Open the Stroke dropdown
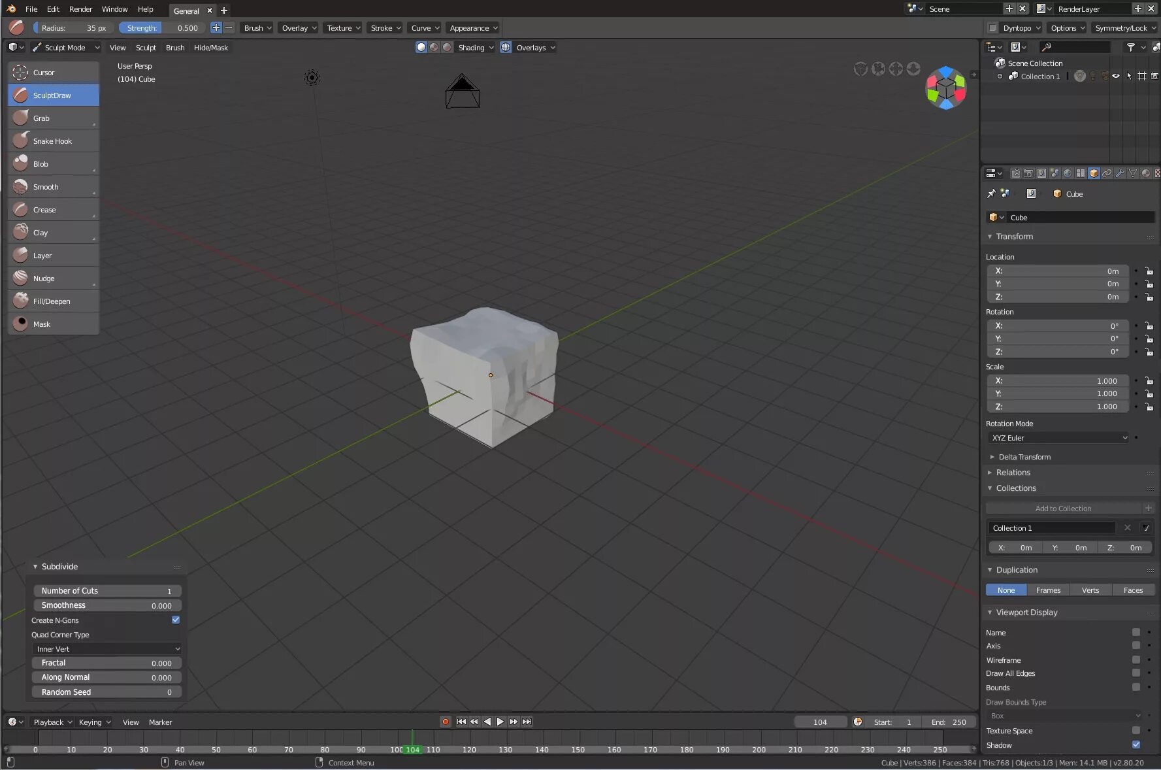 (385, 28)
